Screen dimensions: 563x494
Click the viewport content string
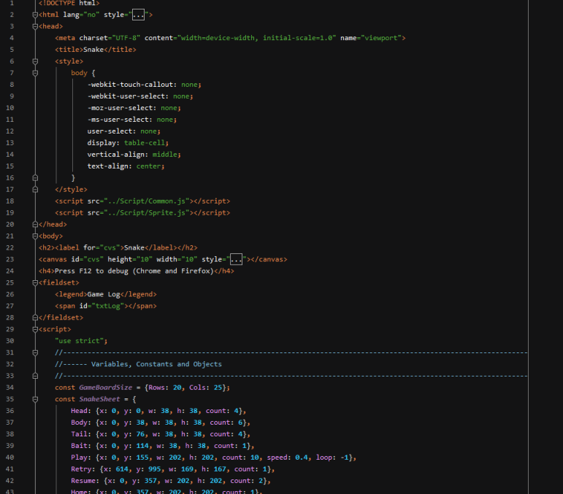coord(256,38)
